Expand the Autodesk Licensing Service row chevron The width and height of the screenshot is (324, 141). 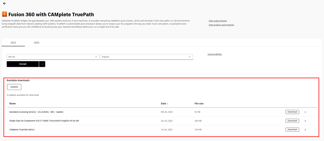[x=305, y=112]
